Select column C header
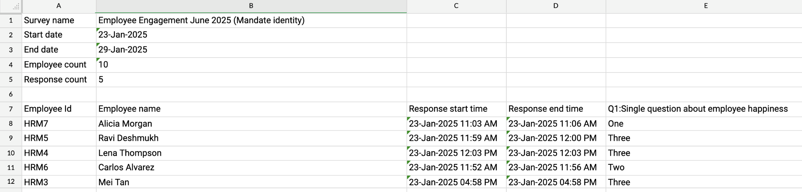The width and height of the screenshot is (802, 192). pos(456,6)
